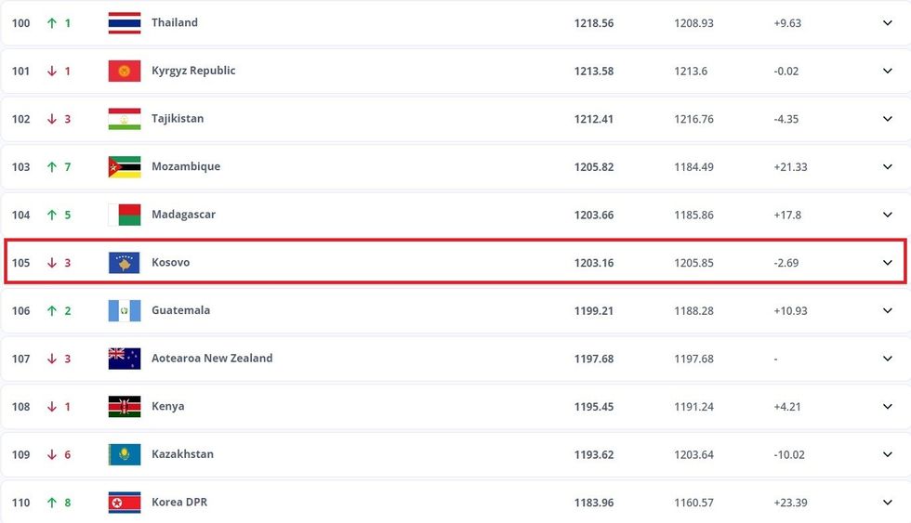Click Guatemala's total points 1199.21
911x523 pixels.
(594, 310)
